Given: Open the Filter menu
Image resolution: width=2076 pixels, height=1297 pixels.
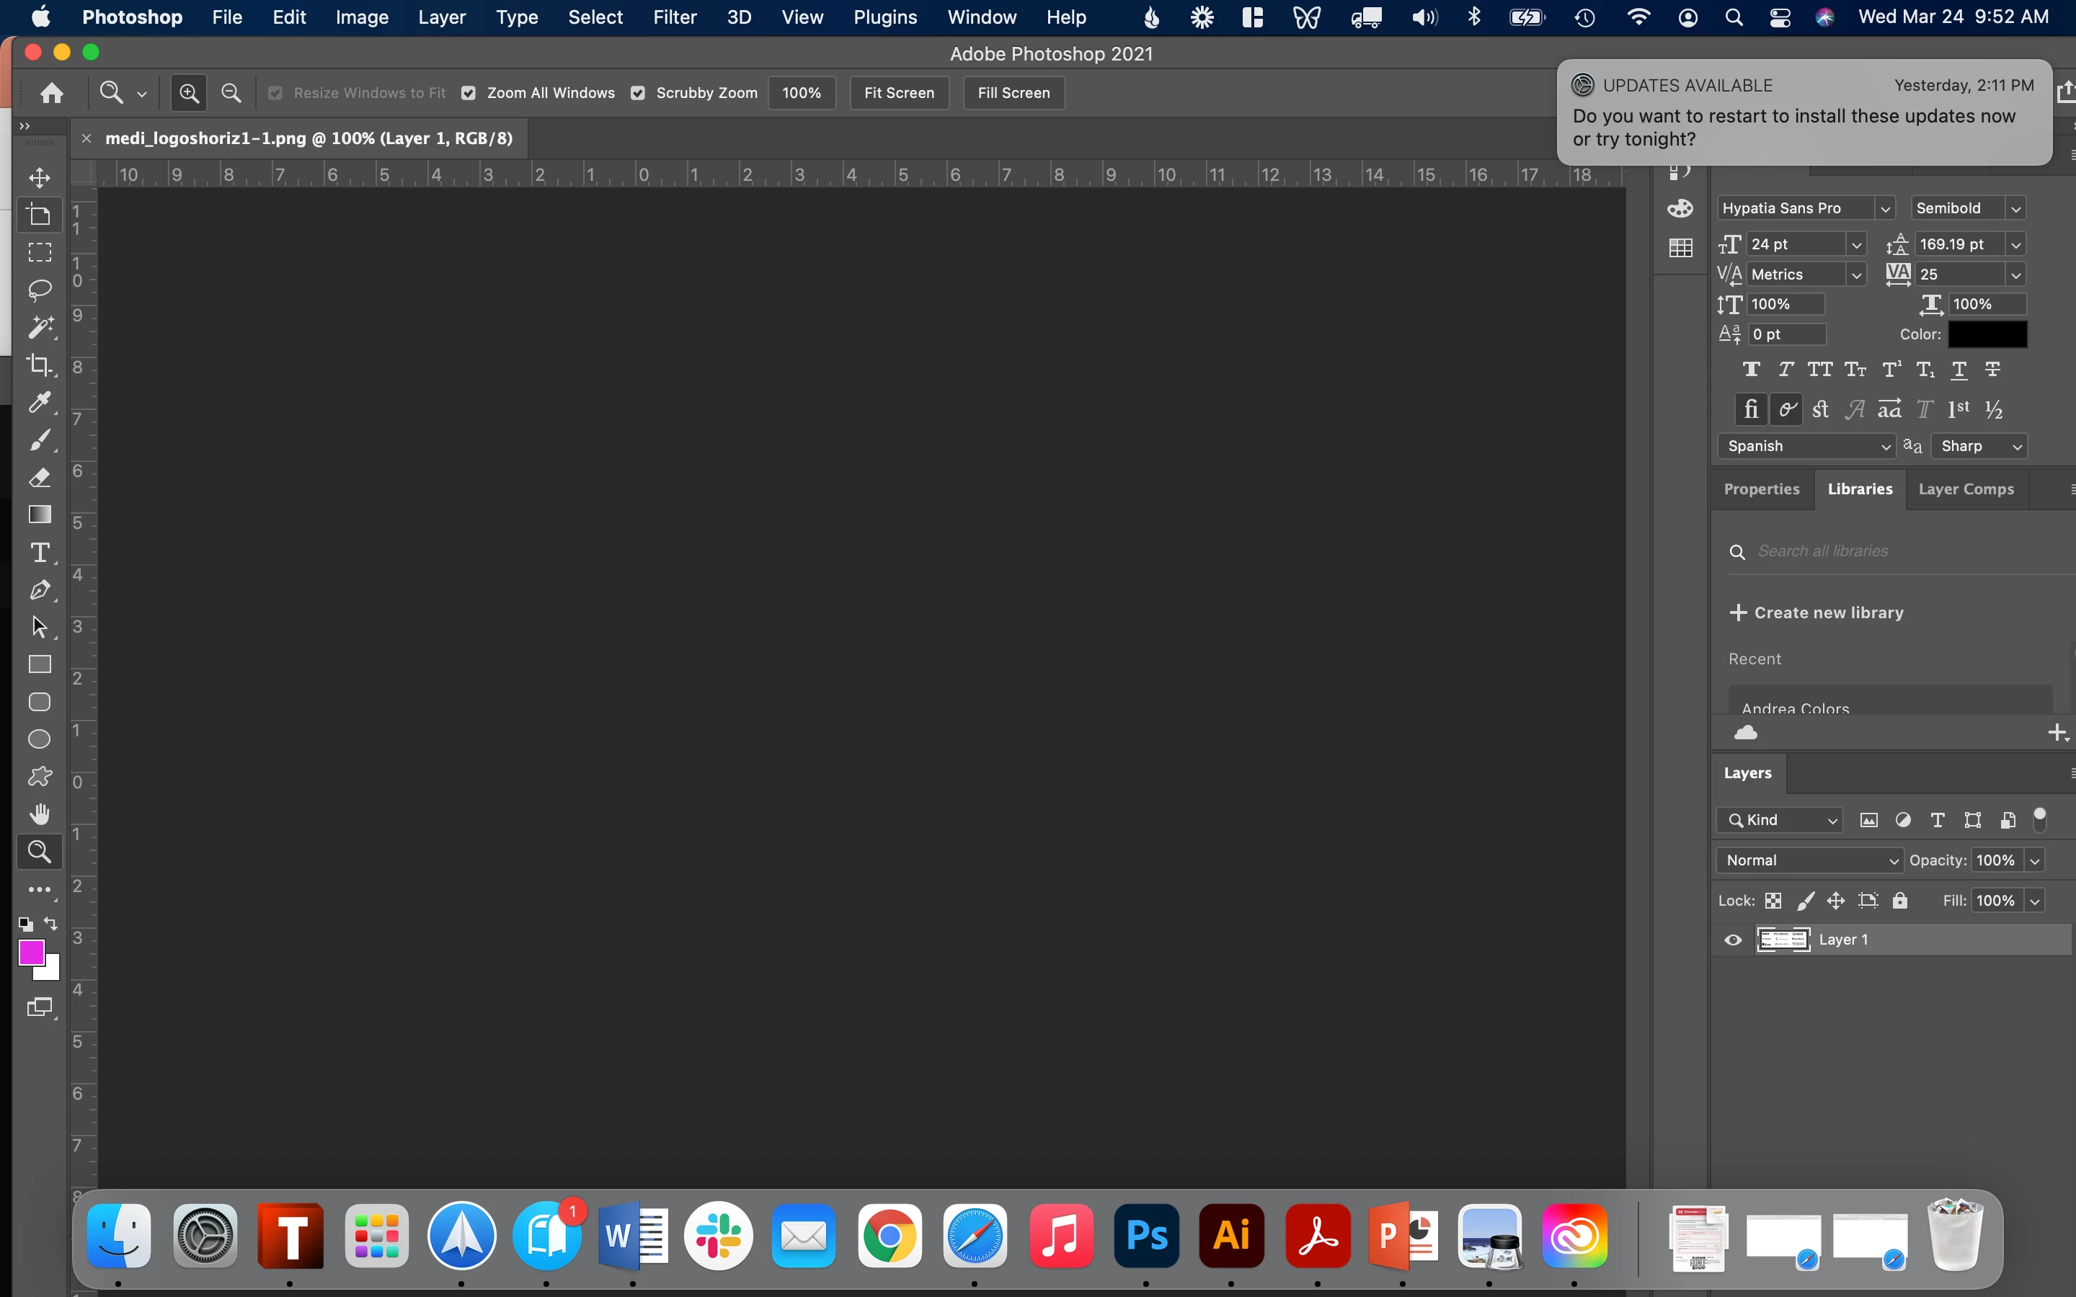Looking at the screenshot, I should coord(674,17).
